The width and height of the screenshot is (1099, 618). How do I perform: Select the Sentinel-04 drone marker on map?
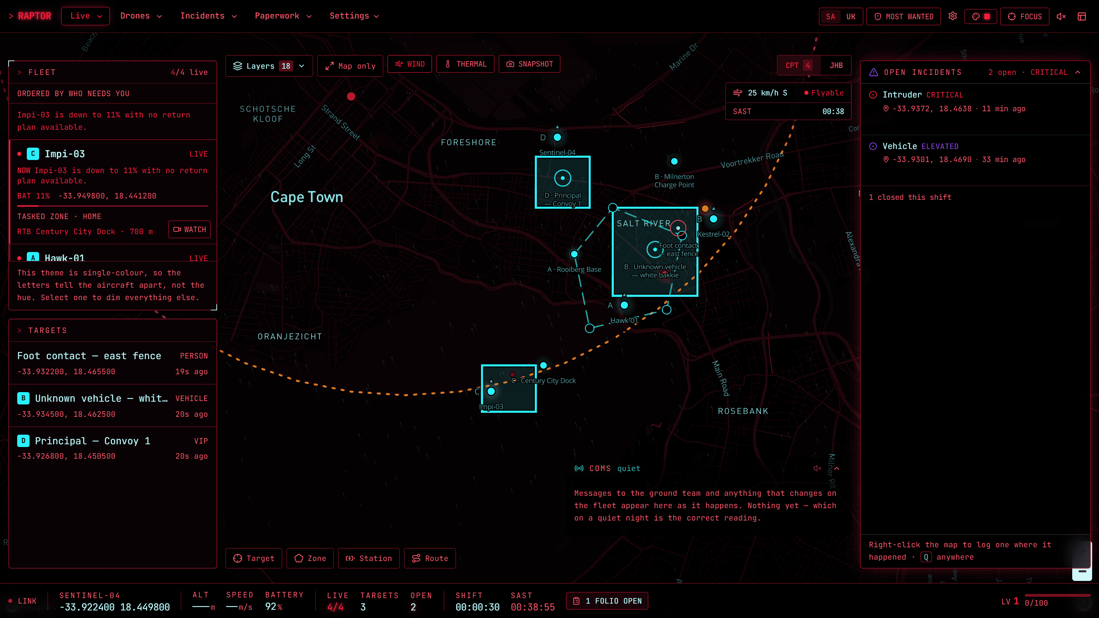[557, 137]
